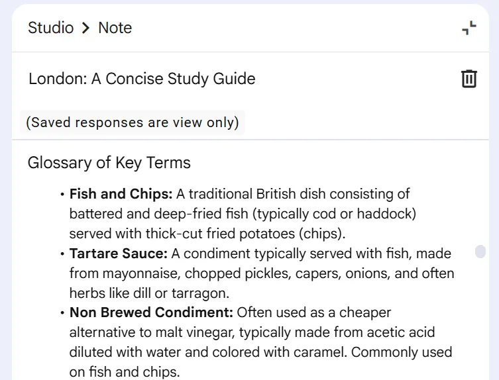The height and width of the screenshot is (380, 499).
Task: Go back to Studio in the breadcrumb
Action: coord(50,28)
